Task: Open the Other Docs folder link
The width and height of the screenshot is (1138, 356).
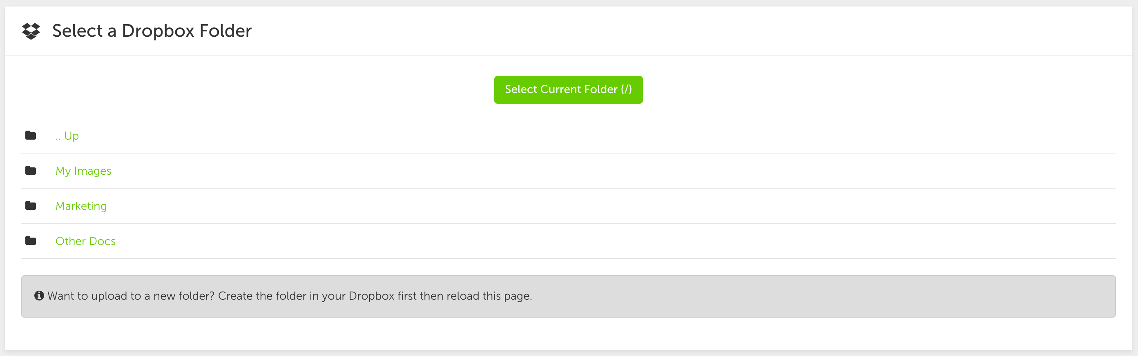Action: point(86,241)
